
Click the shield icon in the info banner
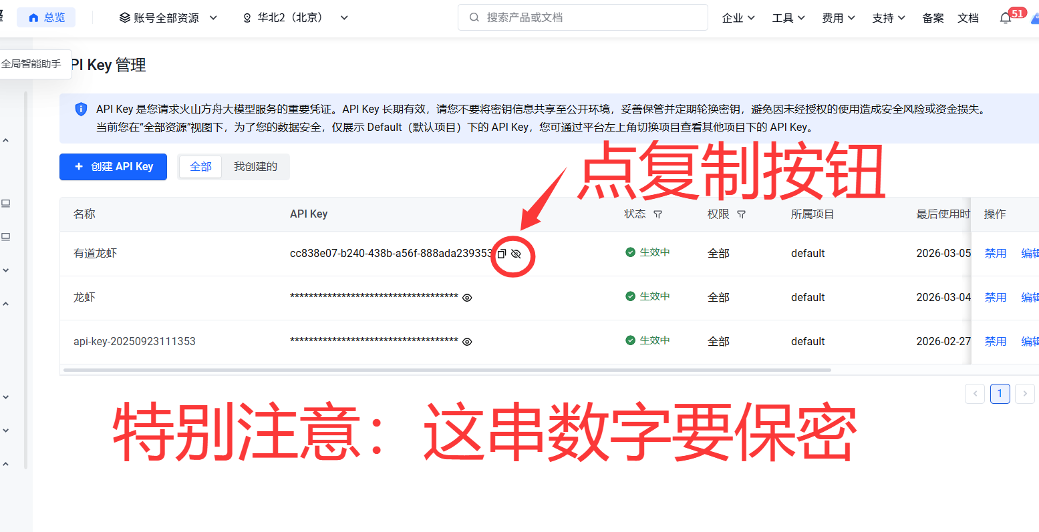81,109
